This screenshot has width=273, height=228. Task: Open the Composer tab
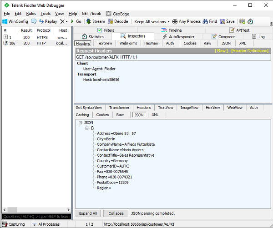223,37
